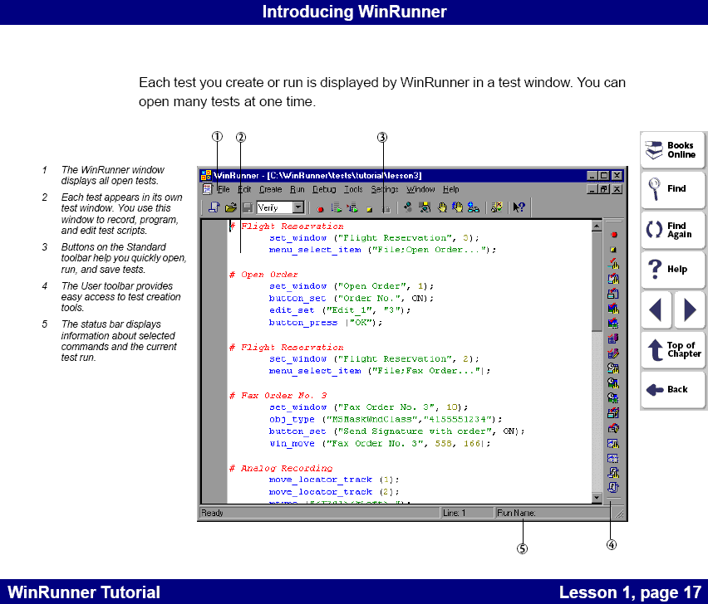Open the Tools menu
The image size is (708, 604).
pyautogui.click(x=353, y=189)
